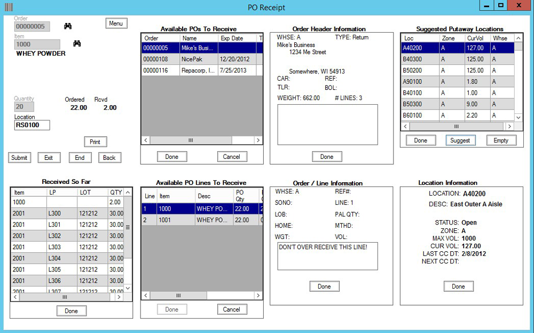Click Done under Available POs To Receive

click(172, 157)
